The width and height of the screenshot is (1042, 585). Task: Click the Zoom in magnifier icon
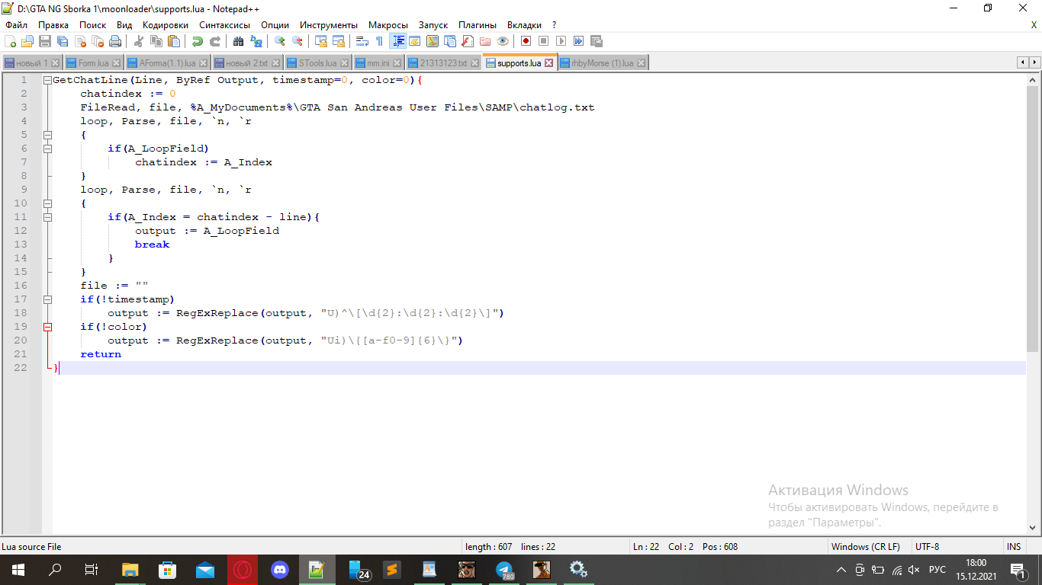point(279,41)
